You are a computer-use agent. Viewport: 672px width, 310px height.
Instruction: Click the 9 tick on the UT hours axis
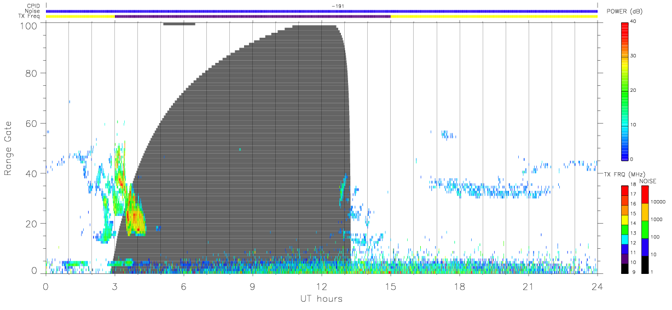[x=253, y=286]
